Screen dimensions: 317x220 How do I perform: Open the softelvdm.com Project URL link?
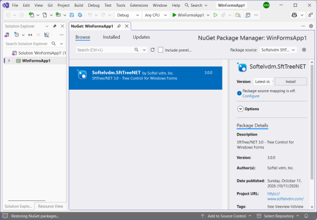coord(286,196)
